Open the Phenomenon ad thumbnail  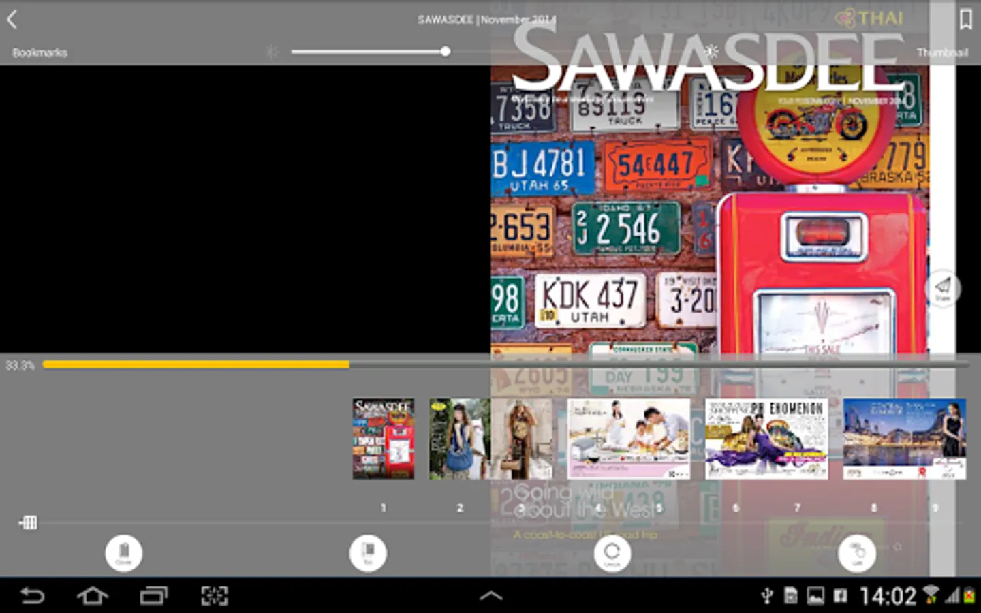click(x=766, y=439)
